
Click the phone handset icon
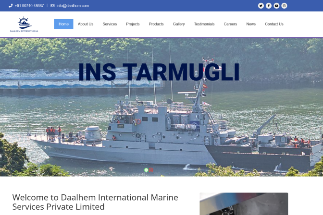[11, 6]
